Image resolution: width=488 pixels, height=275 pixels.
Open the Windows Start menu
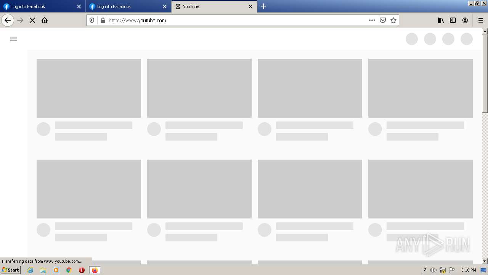[10, 270]
